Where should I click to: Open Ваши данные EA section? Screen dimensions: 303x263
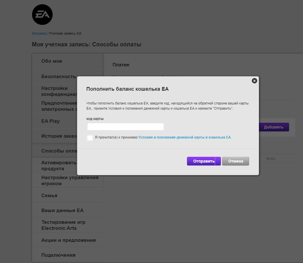click(x=62, y=210)
